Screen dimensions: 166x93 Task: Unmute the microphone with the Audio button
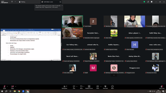4,87
